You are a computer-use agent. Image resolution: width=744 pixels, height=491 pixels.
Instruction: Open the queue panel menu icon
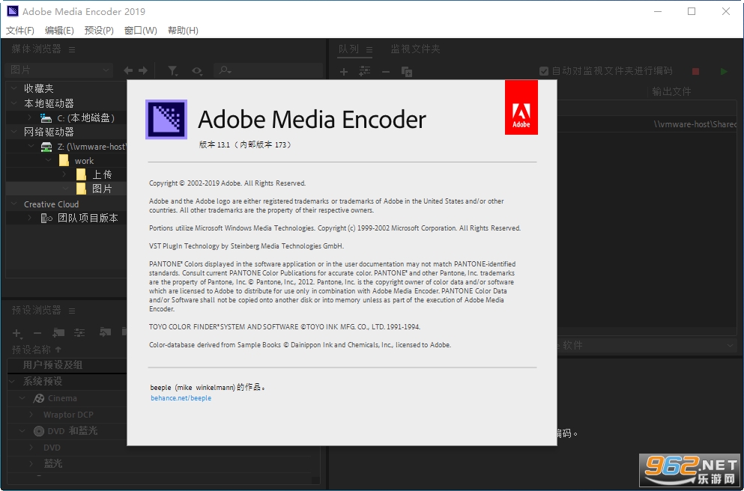[369, 49]
